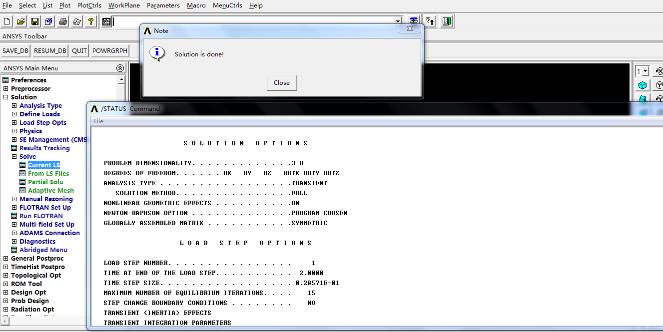Expand the Analysis Type node

14,105
